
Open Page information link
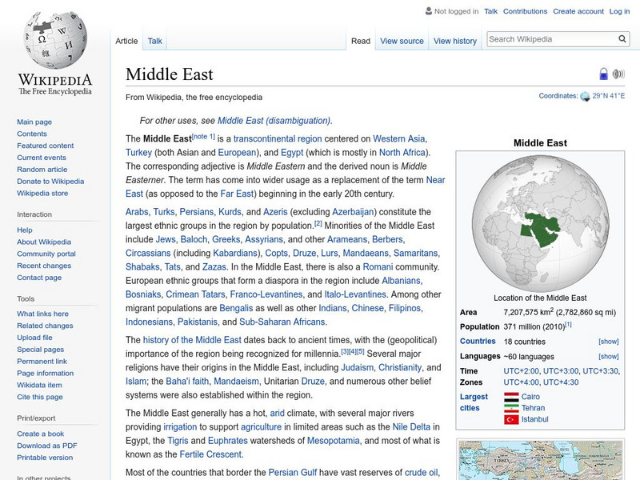click(x=46, y=373)
